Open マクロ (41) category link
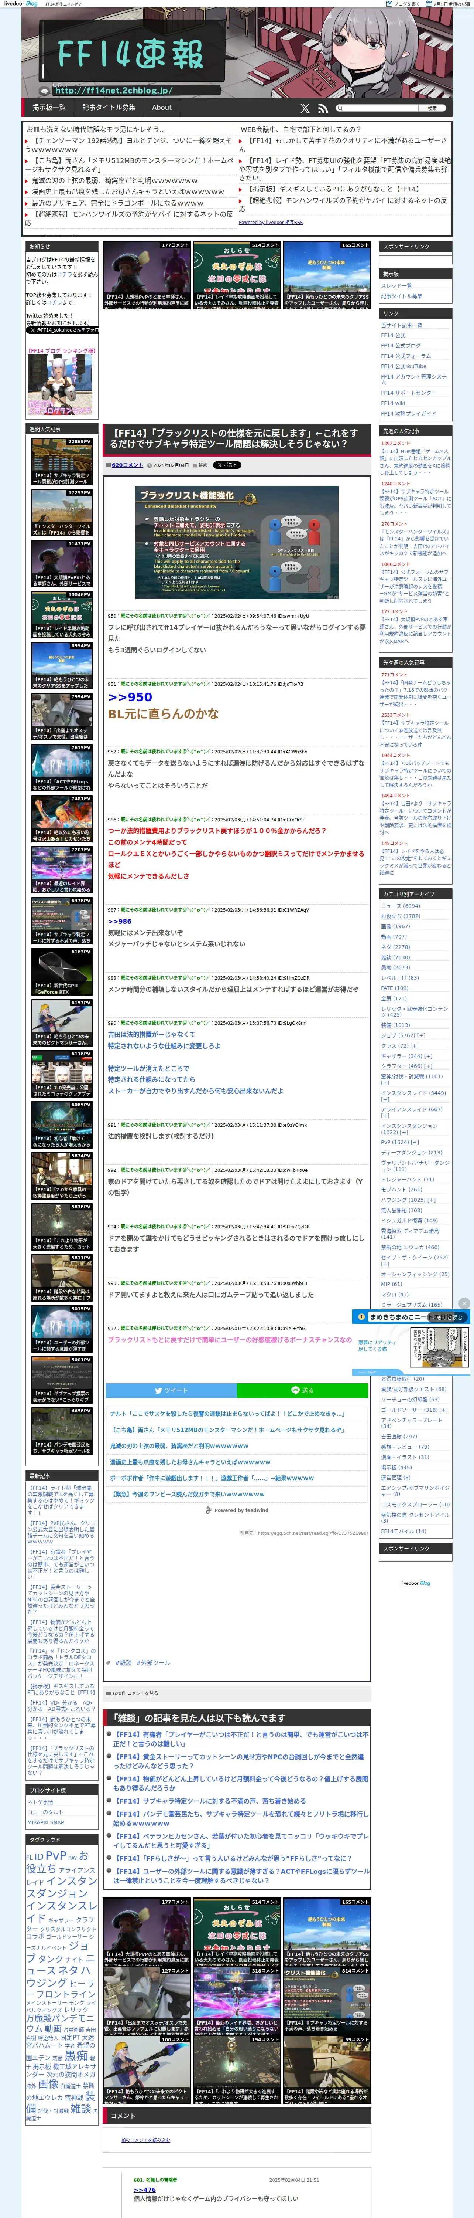Screen dimensions: 474x2218 pyautogui.click(x=395, y=1294)
